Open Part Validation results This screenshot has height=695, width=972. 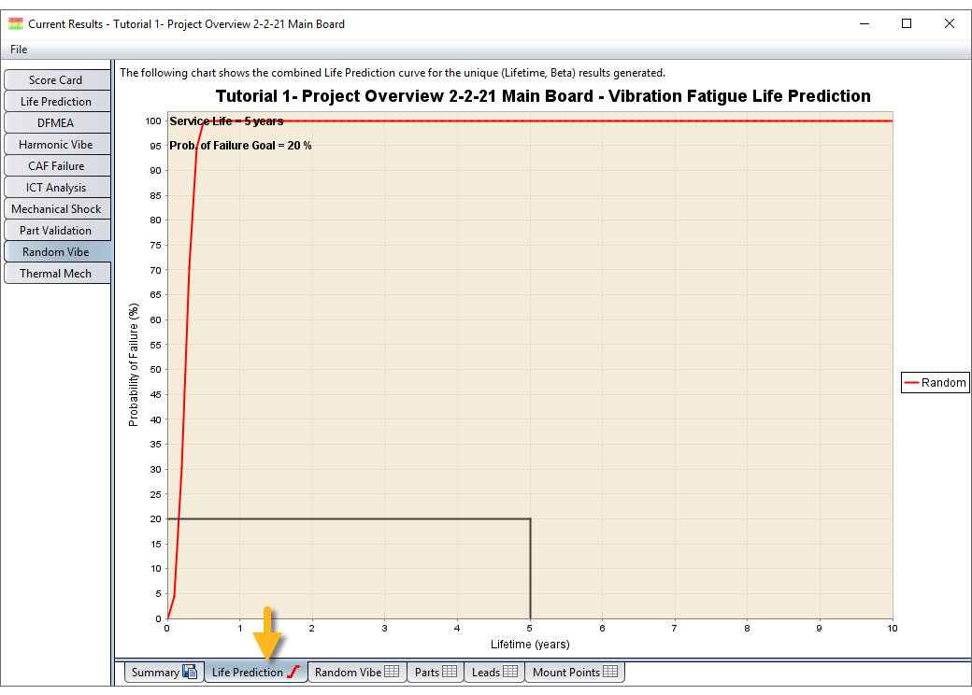point(56,231)
